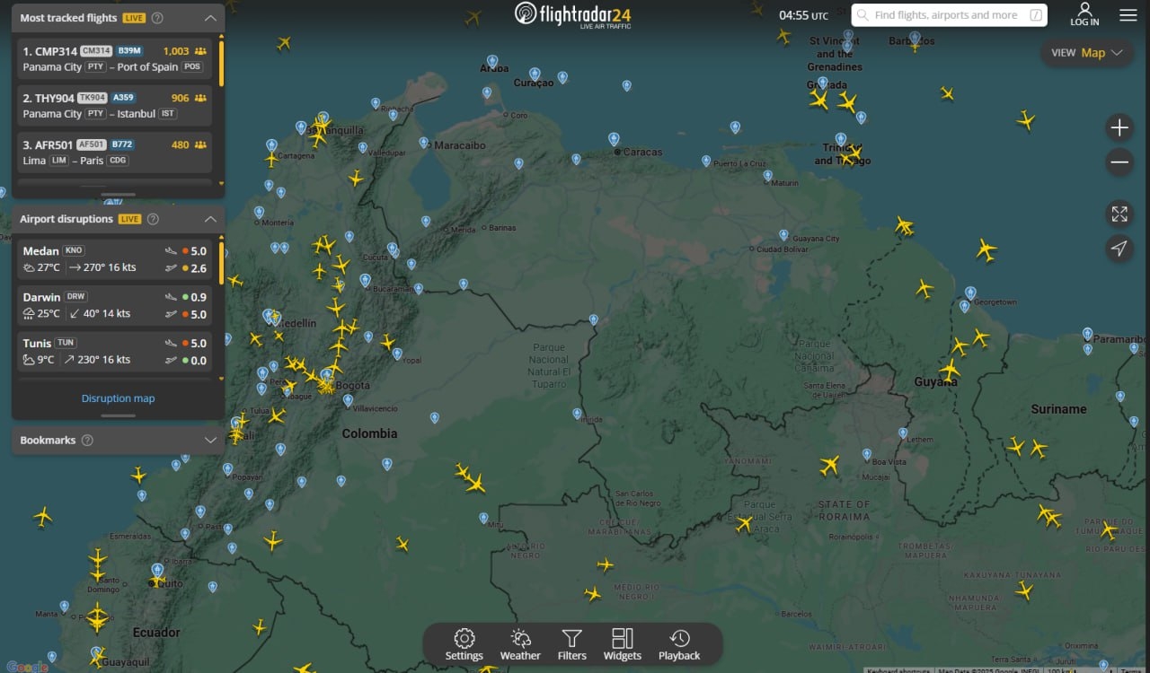The width and height of the screenshot is (1150, 673).
Task: Click the zoom in plus button
Action: pos(1119,128)
